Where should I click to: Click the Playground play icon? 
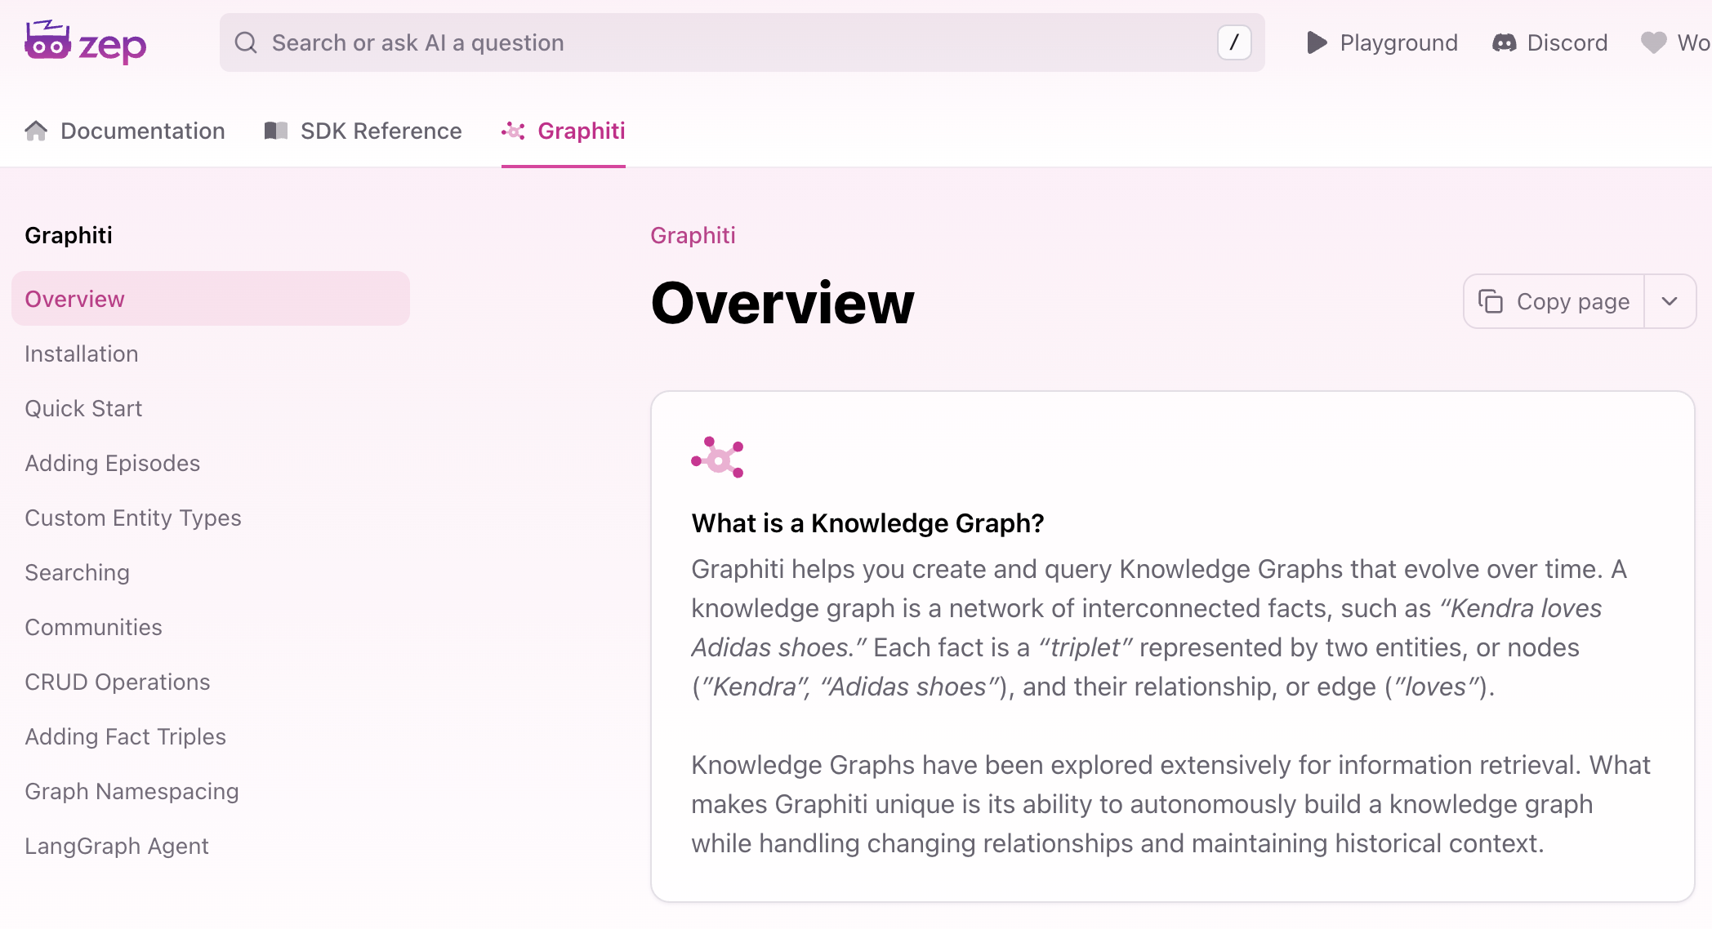pyautogui.click(x=1317, y=42)
